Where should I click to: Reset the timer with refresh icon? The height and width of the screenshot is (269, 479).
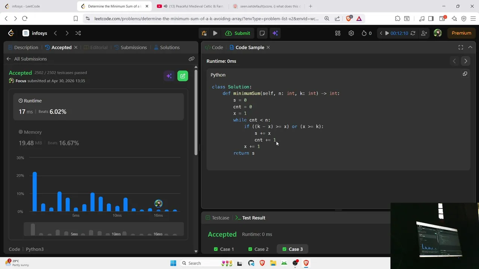coord(413,33)
